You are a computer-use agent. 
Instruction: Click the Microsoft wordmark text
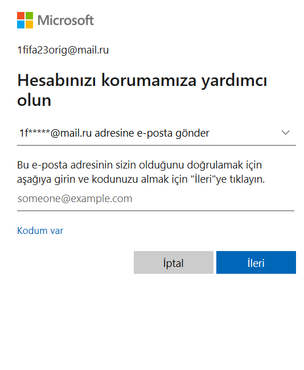(x=65, y=20)
